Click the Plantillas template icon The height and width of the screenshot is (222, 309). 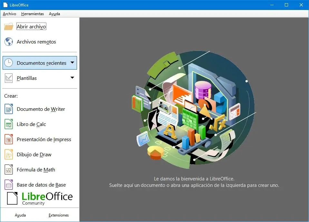click(9, 78)
